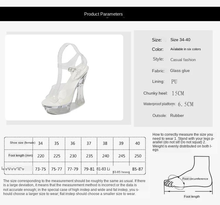
Task: Click the '15CM' chunky heel value
Action: pyautogui.click(x=178, y=93)
